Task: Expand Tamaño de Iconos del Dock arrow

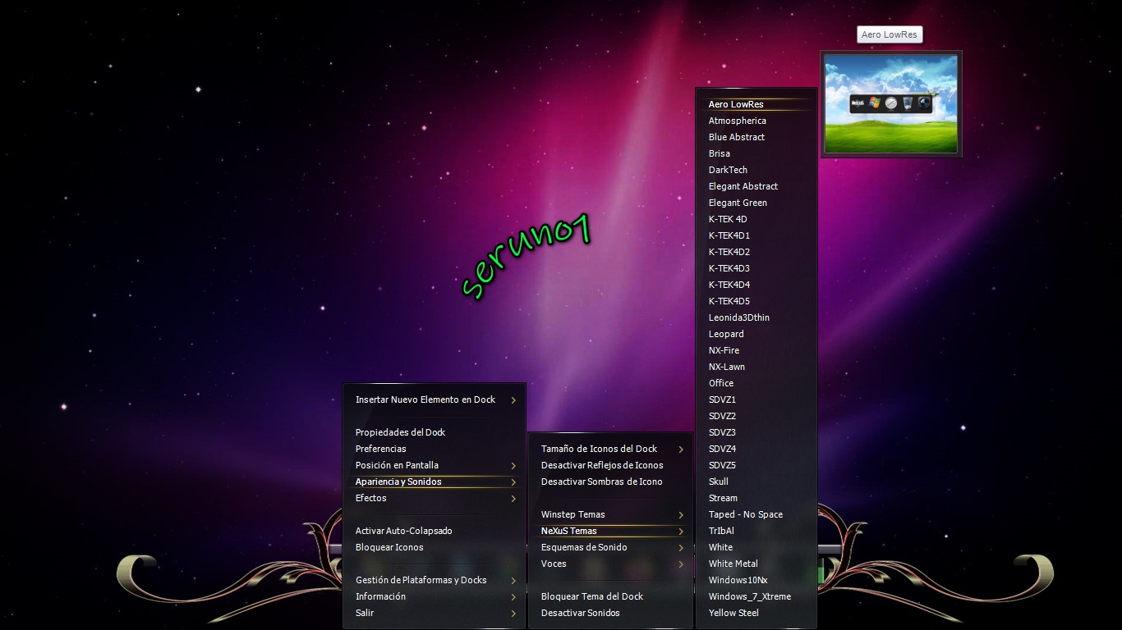Action: [x=681, y=450]
